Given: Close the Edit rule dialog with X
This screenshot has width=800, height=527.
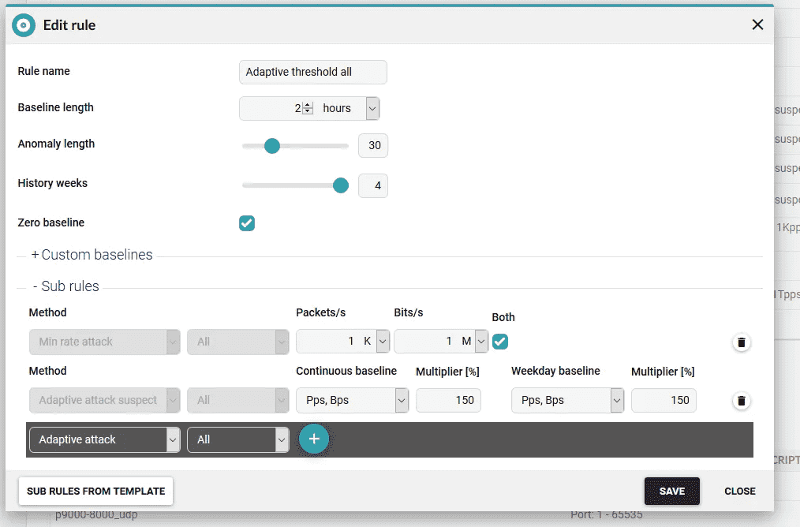Looking at the screenshot, I should [x=757, y=24].
